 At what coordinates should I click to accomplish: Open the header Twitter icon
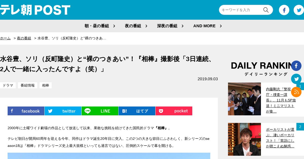[x=299, y=10]
